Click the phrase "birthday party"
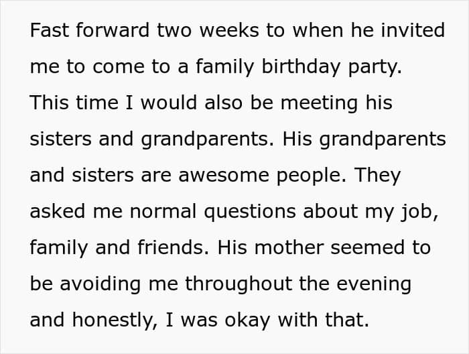This screenshot has width=469, height=354. [336, 67]
